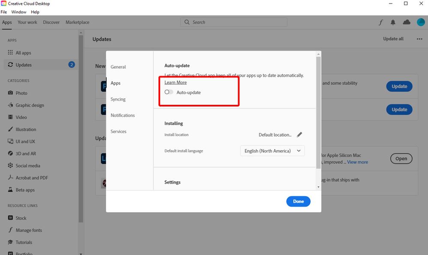This screenshot has height=255, width=428.
Task: Open Notifications preferences section
Action: (123, 115)
